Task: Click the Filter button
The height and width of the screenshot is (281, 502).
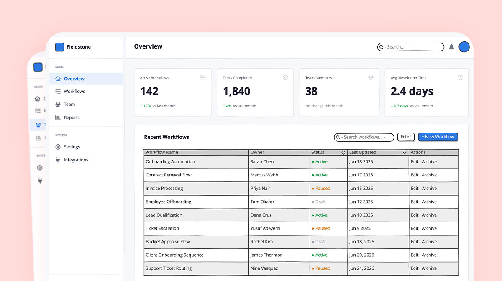Action: 406,137
